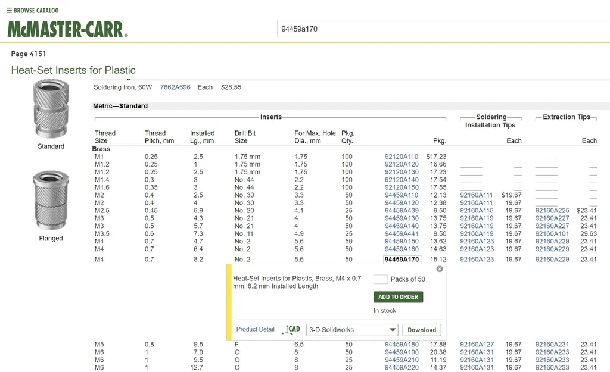The image size is (610, 372).
Task: Select part number 92120A110
Action: [402, 157]
